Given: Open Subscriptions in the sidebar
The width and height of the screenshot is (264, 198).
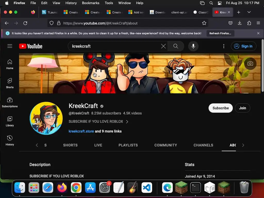Looking at the screenshot, I should (10, 103).
